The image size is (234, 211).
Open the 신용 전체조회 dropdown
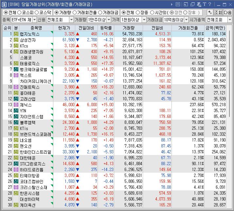pos(71,20)
